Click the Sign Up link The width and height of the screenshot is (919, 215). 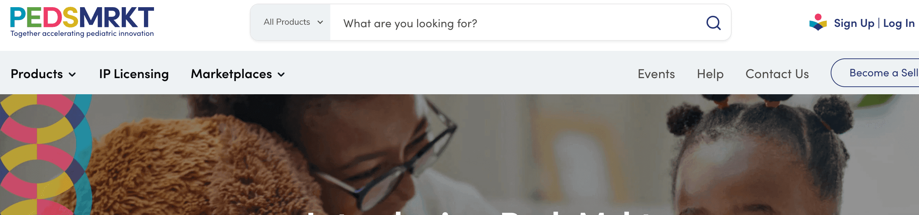tap(854, 23)
